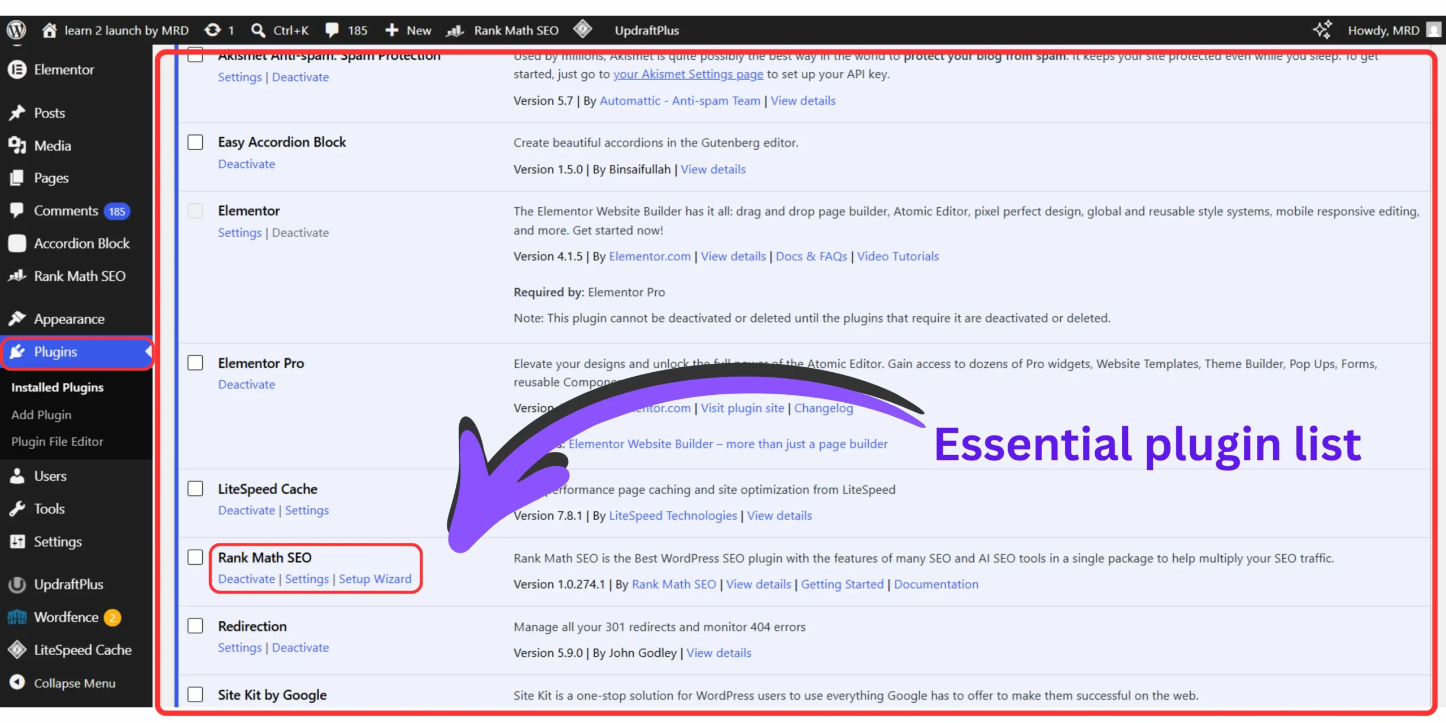1446x723 pixels.
Task: Click the Plugins plug icon
Action: point(17,351)
